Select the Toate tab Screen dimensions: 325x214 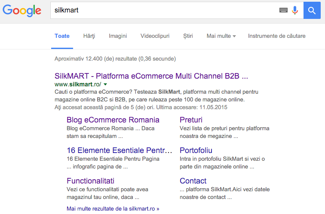click(x=62, y=36)
